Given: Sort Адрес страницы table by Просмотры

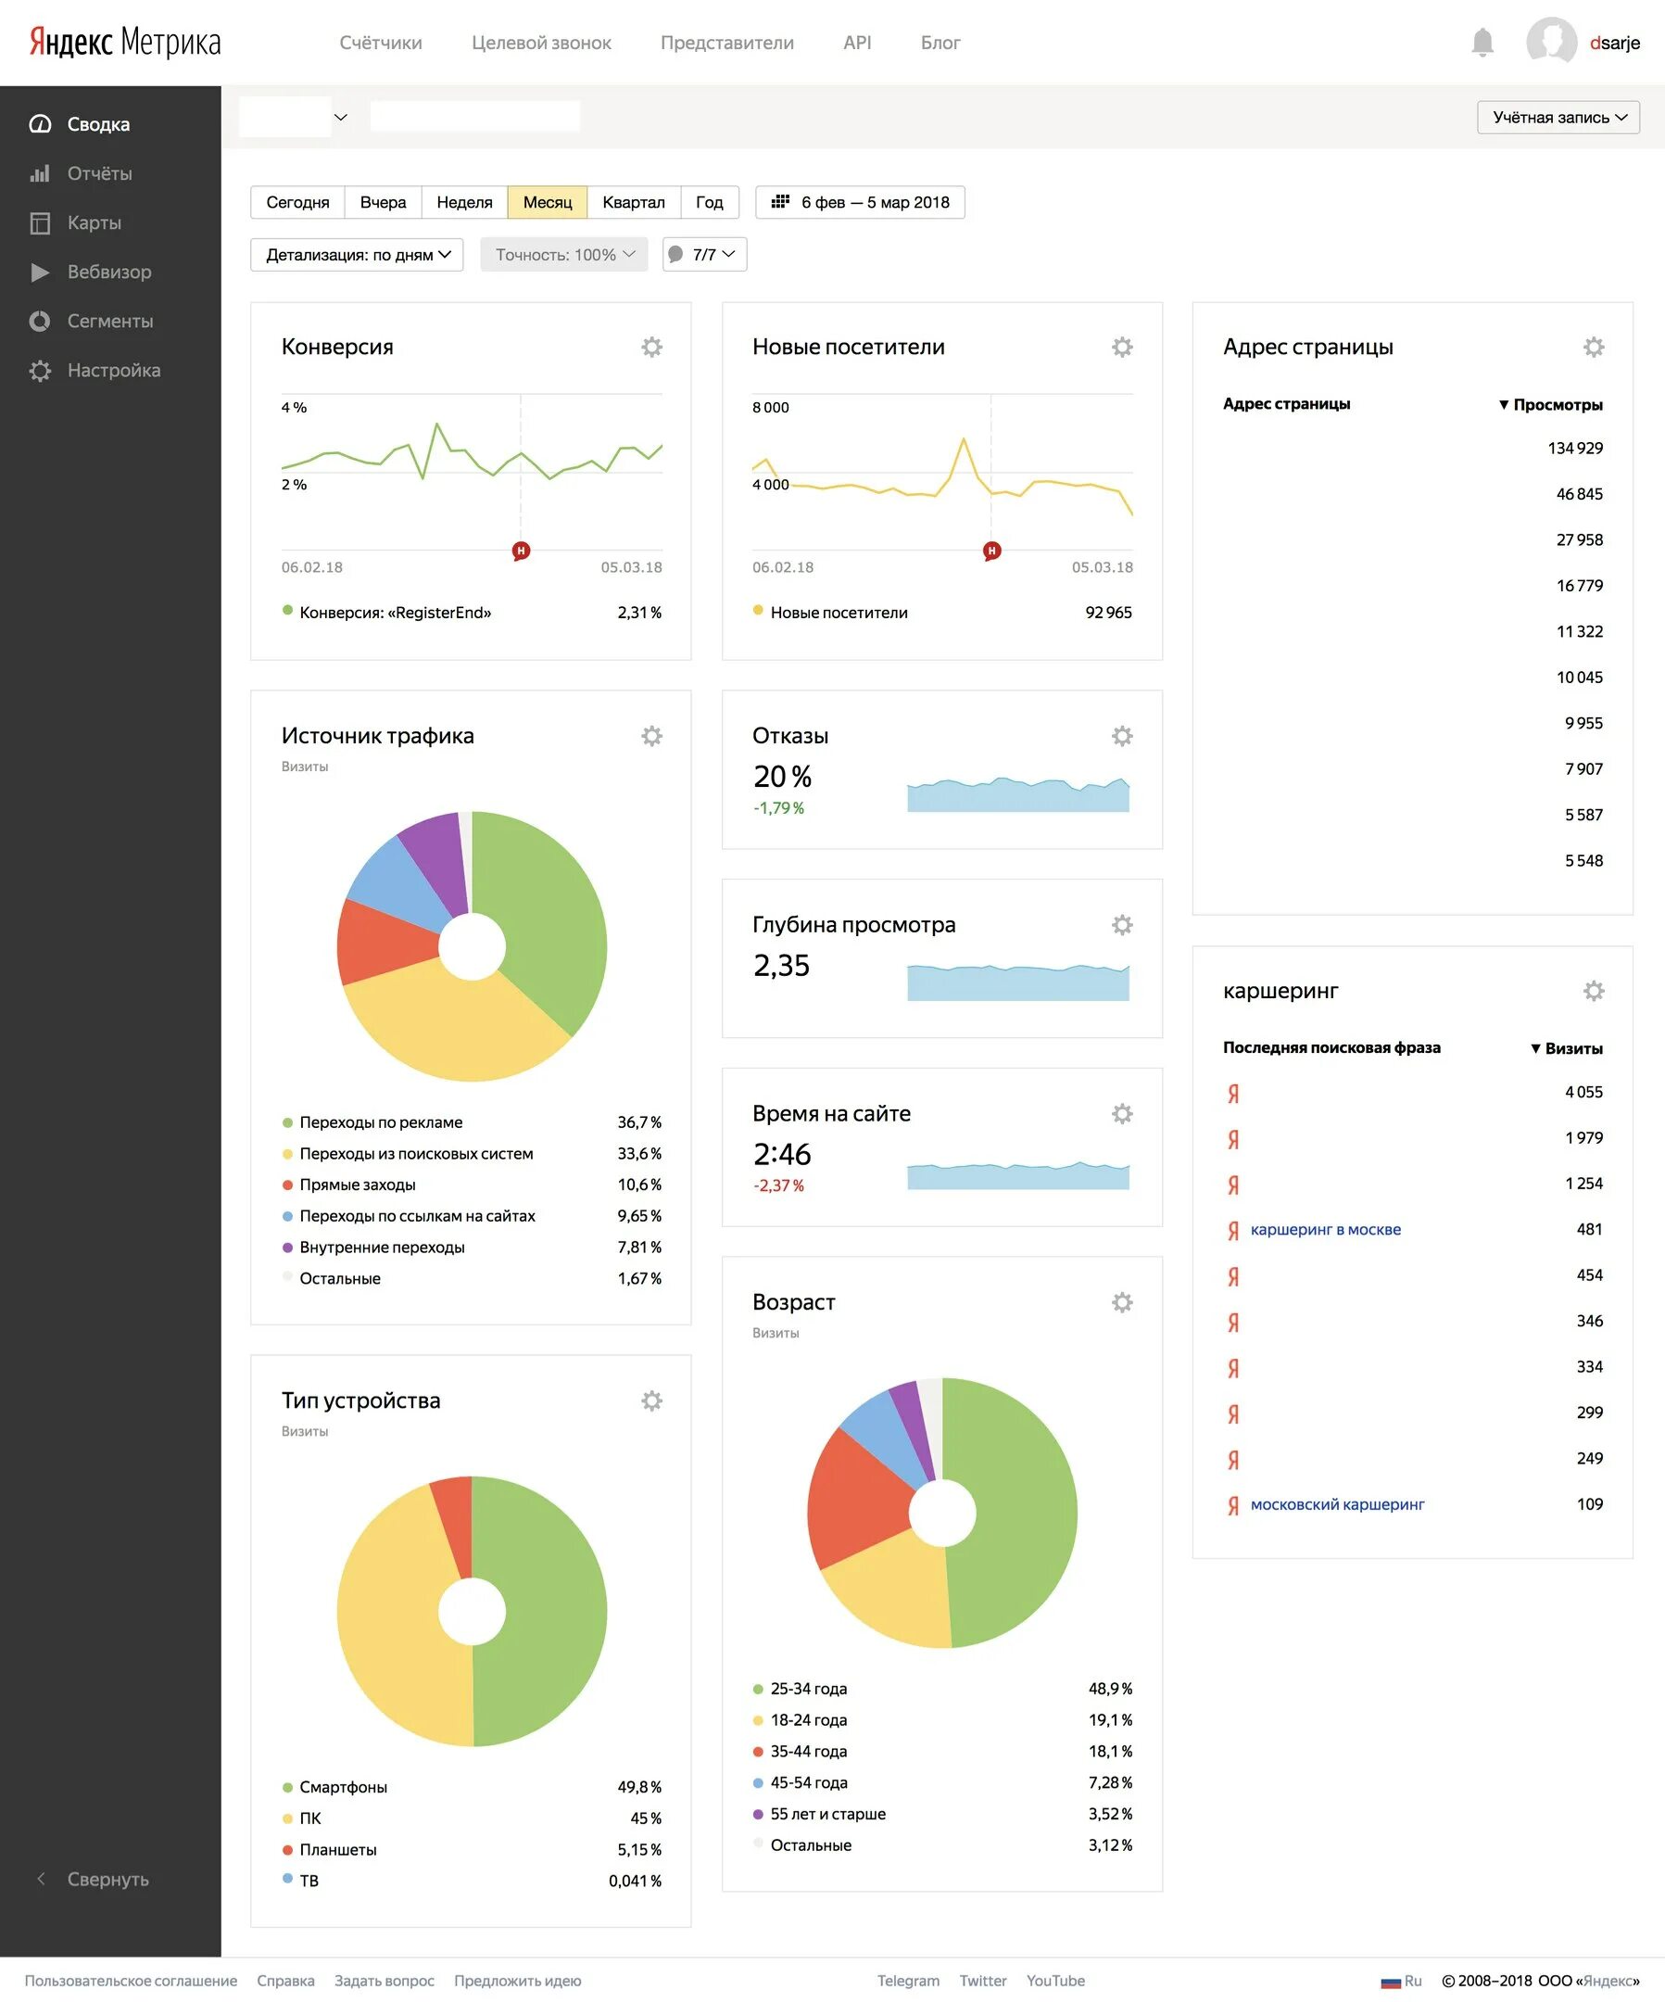Looking at the screenshot, I should point(1551,404).
